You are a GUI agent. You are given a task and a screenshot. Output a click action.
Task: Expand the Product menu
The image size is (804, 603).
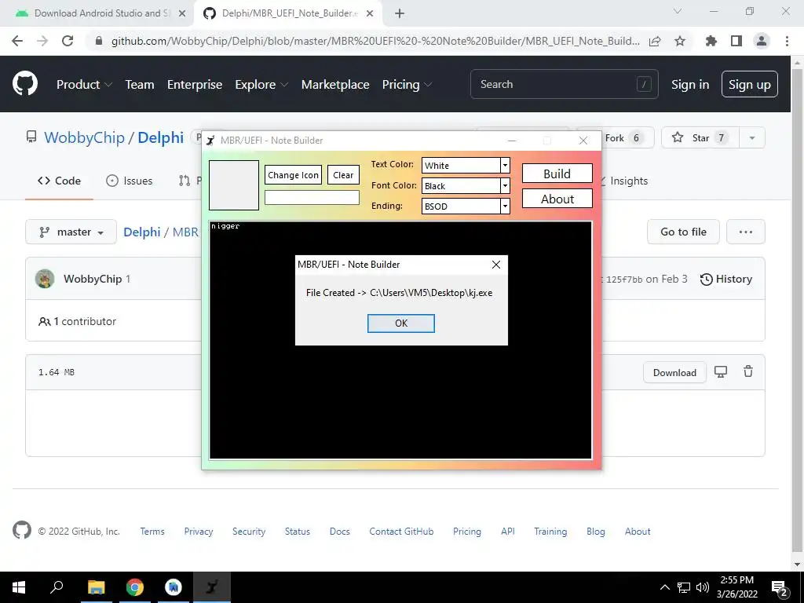click(x=84, y=85)
